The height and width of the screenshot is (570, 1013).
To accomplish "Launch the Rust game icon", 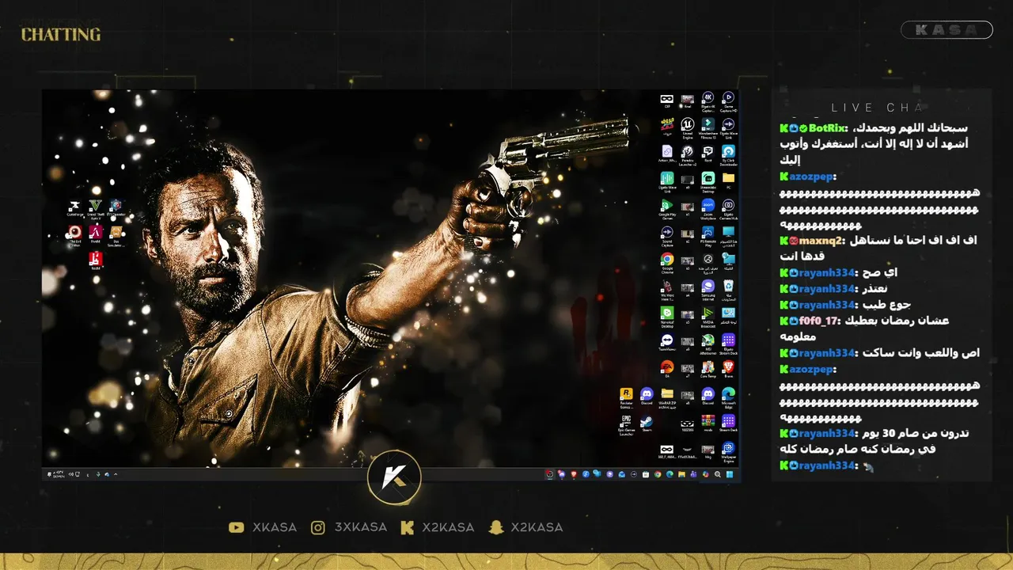I will pos(708,151).
